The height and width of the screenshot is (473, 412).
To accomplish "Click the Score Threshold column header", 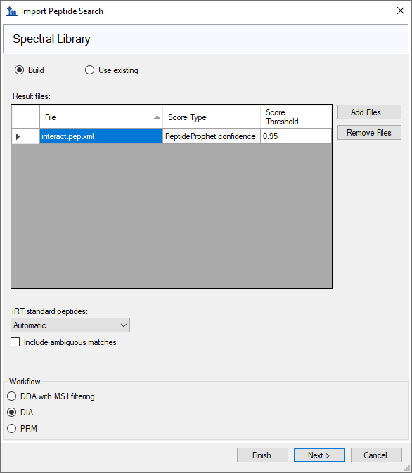I will click(x=296, y=117).
